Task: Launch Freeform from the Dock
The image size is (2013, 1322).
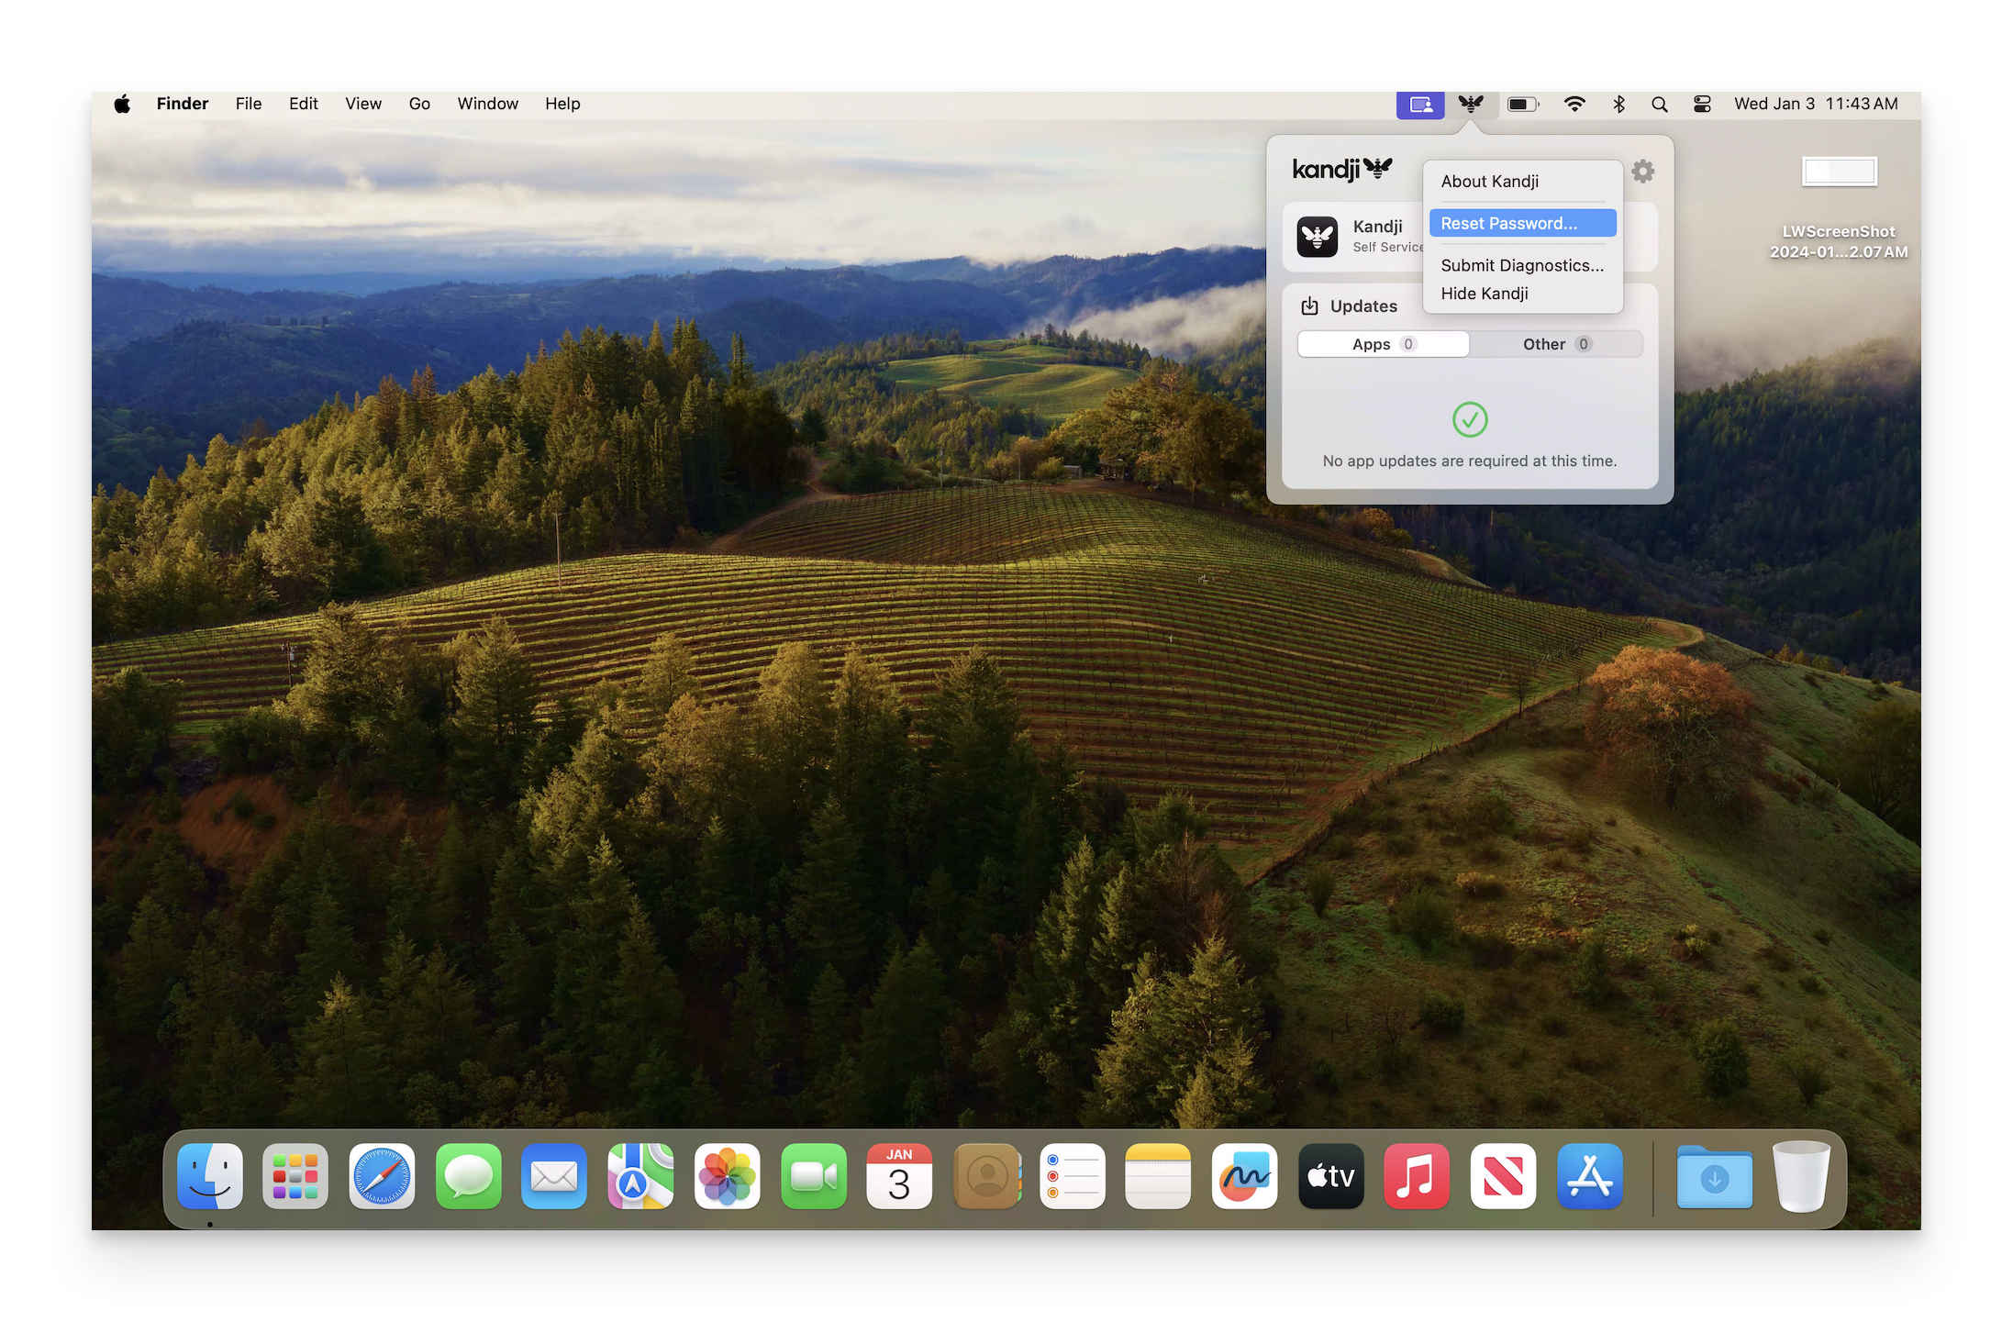Action: pyautogui.click(x=1245, y=1176)
